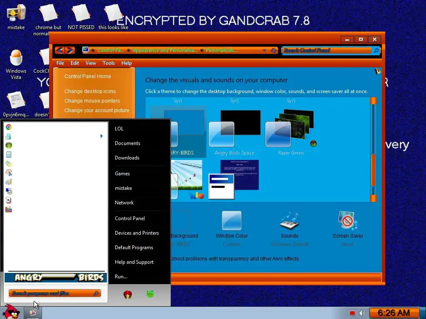Open the Tools menu
The width and height of the screenshot is (426, 319).
click(x=109, y=63)
